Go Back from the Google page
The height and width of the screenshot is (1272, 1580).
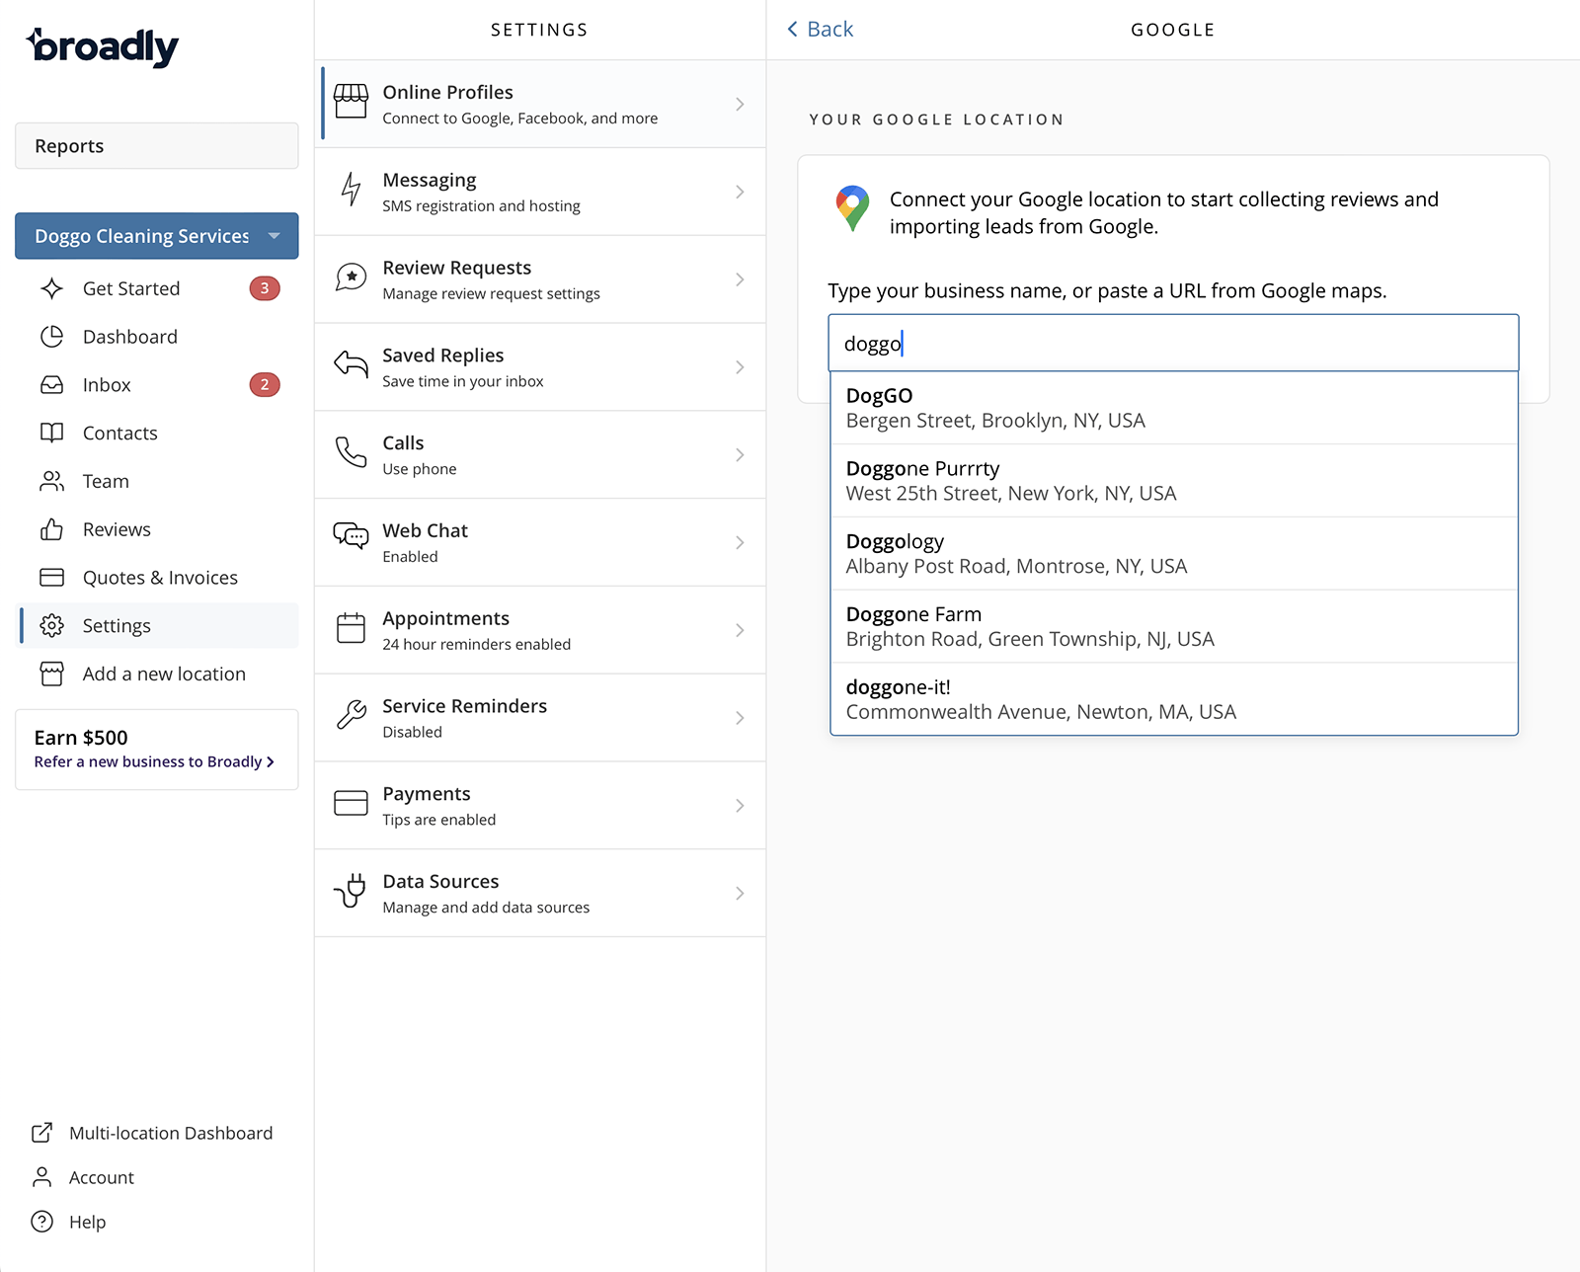pos(821,30)
